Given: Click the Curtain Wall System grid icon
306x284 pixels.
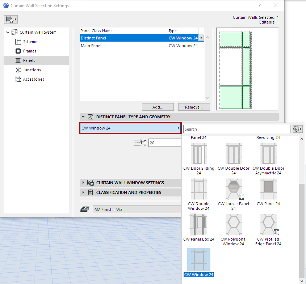Looking at the screenshot, I should [x=14, y=32].
